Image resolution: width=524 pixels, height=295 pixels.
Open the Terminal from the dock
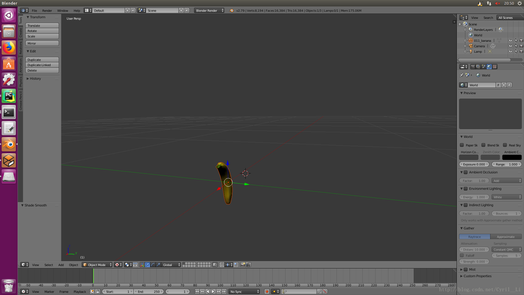(9, 112)
